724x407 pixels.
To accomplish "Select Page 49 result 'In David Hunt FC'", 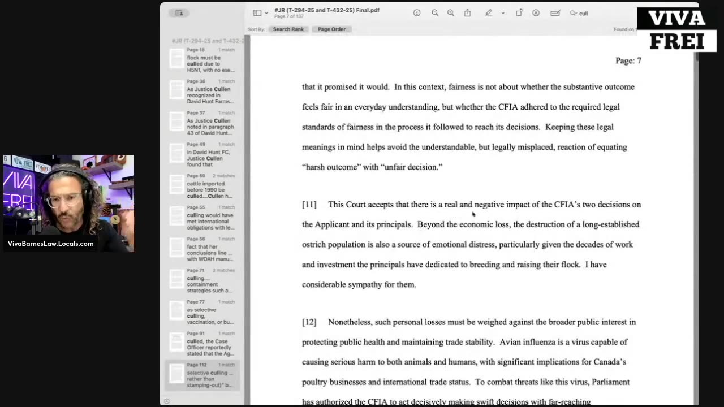I will [202, 154].
